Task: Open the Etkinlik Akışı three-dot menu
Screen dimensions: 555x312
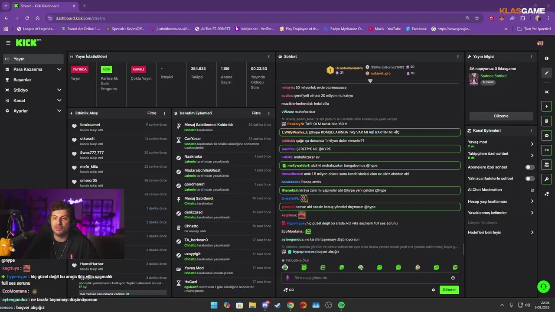Action: (x=164, y=113)
